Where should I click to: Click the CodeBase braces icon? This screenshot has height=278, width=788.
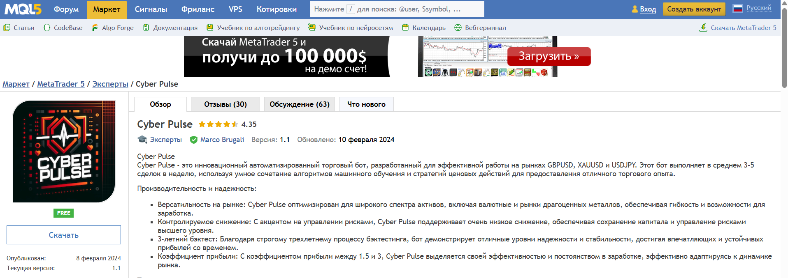[x=47, y=28]
